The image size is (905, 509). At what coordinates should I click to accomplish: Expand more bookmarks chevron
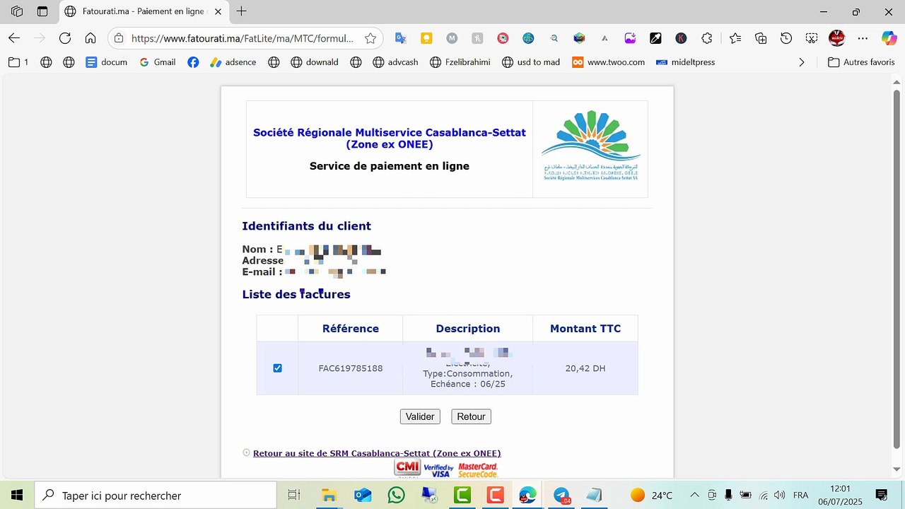[x=801, y=62]
